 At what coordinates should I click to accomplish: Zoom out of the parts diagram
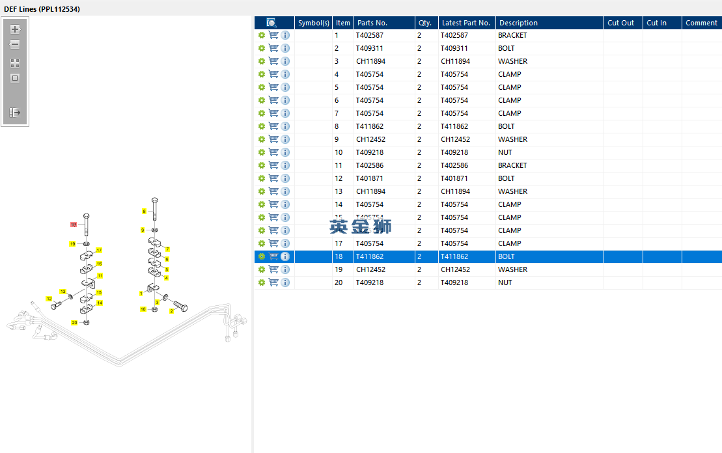point(15,45)
